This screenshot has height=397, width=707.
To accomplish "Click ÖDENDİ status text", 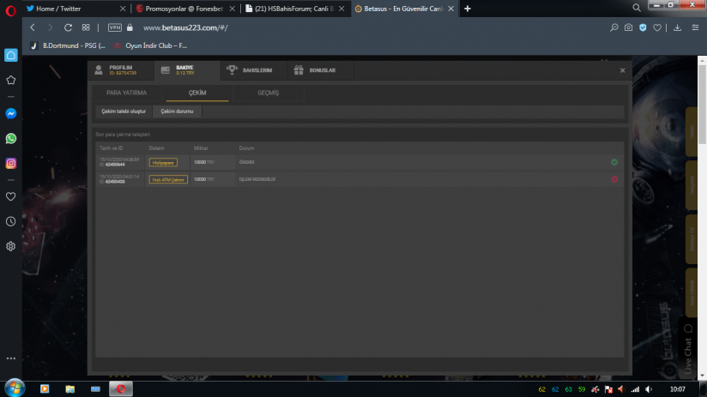I will [x=246, y=162].
